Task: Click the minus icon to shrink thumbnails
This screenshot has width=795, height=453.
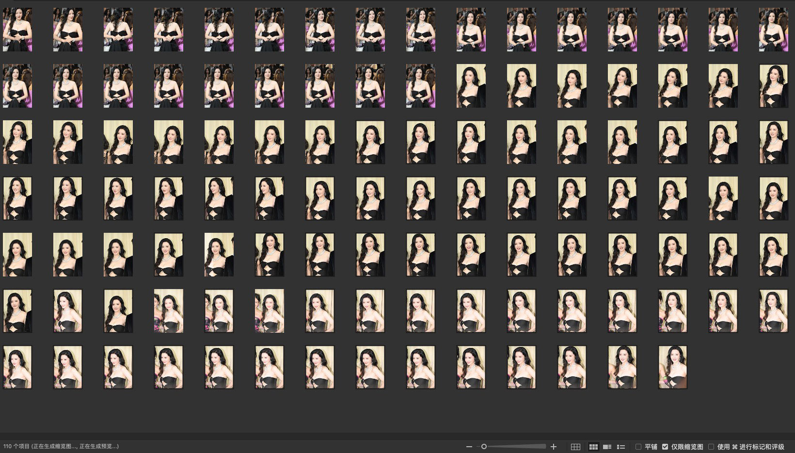Action: [469, 447]
